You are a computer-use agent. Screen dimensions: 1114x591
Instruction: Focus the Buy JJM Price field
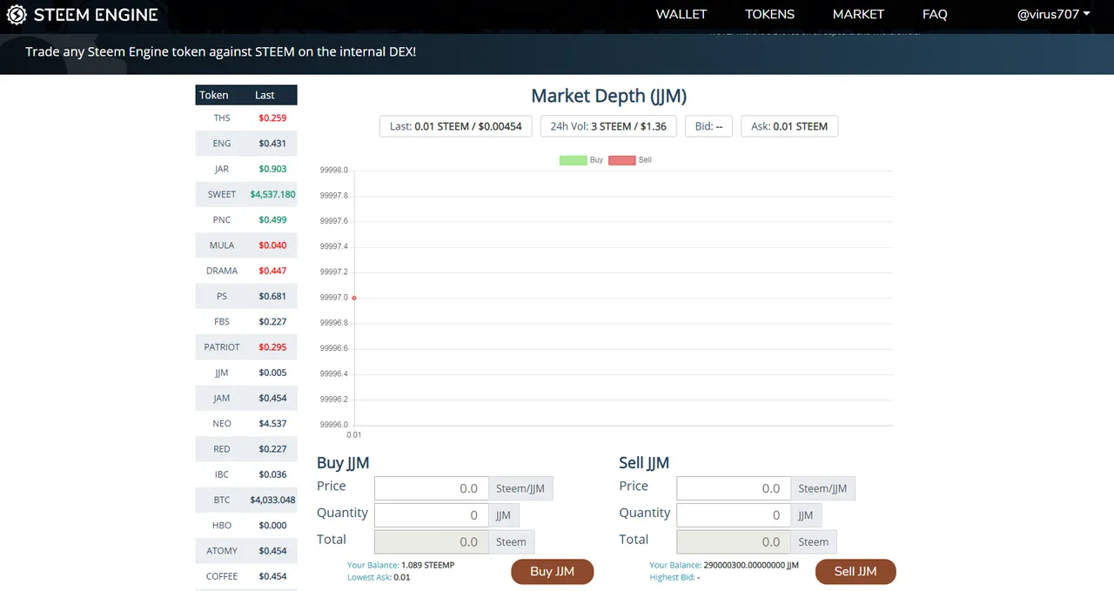click(432, 488)
